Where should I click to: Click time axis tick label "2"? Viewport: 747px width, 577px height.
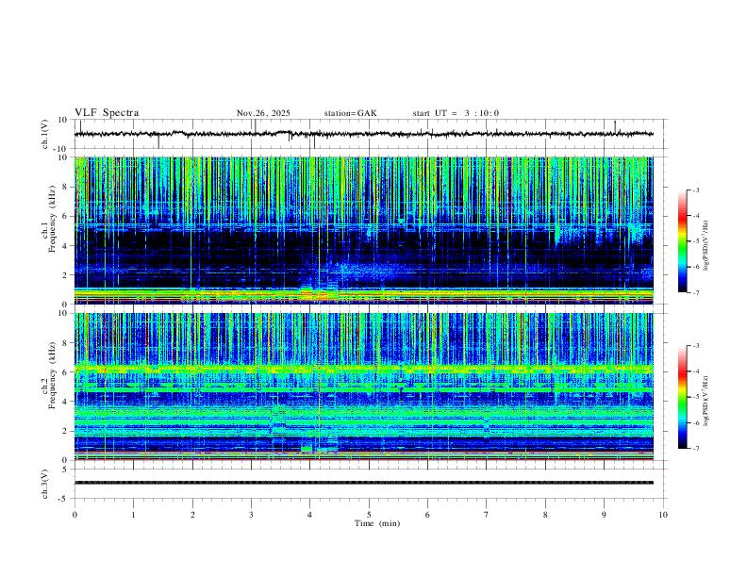click(192, 515)
